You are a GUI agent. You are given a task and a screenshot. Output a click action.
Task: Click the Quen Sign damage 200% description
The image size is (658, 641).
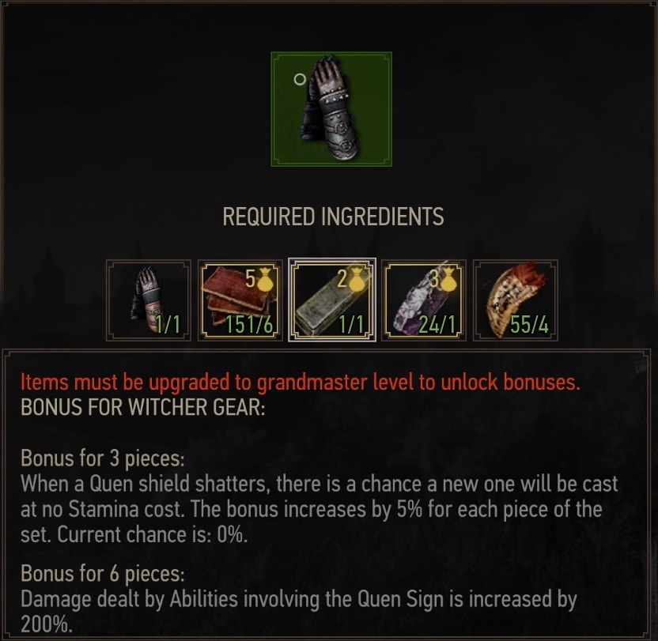click(x=299, y=612)
